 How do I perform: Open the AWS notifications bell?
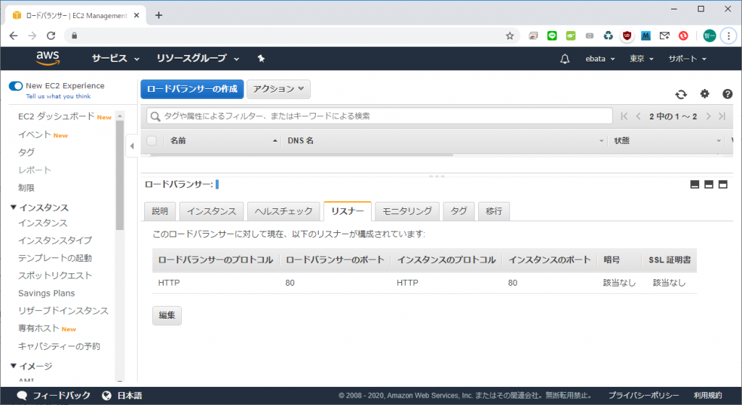(565, 59)
